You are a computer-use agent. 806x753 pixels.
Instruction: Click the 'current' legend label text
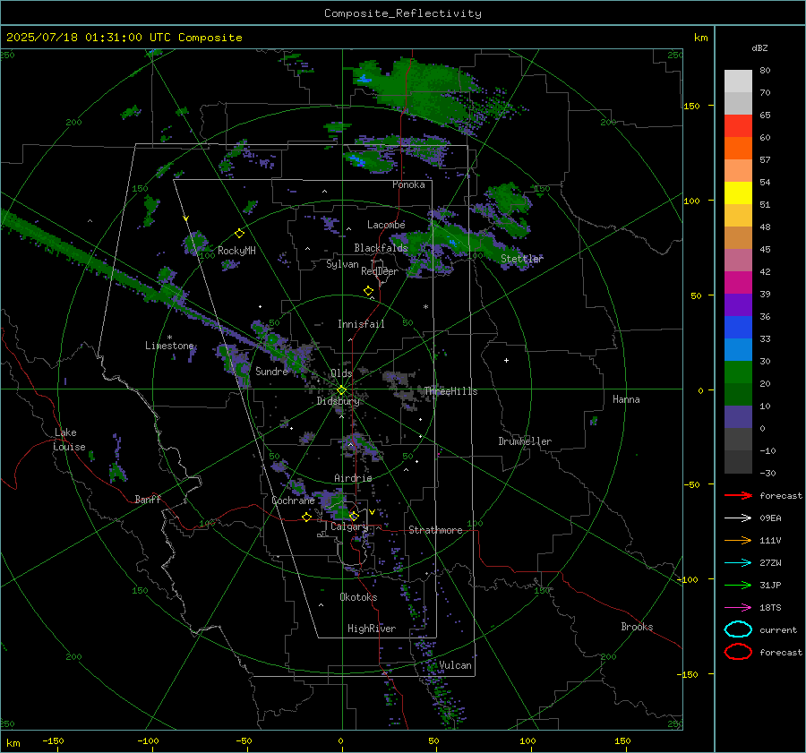point(778,629)
